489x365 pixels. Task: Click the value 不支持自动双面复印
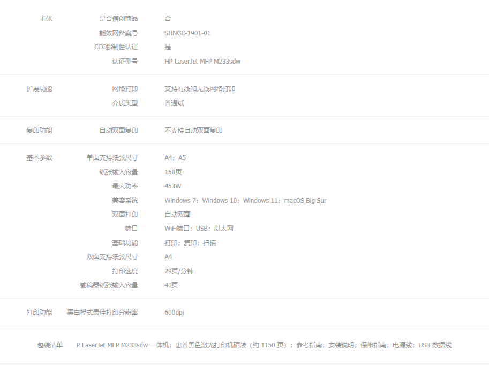193,131
